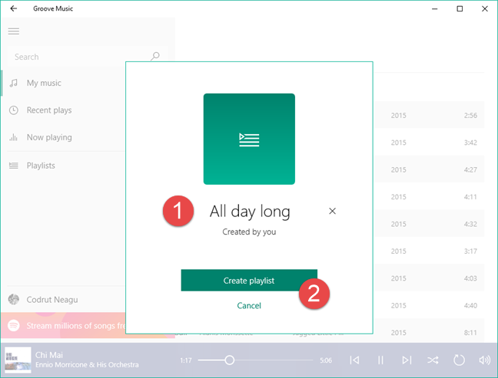This screenshot has height=378, width=498.
Task: Click the Chi Mai song title
Action: (49, 355)
